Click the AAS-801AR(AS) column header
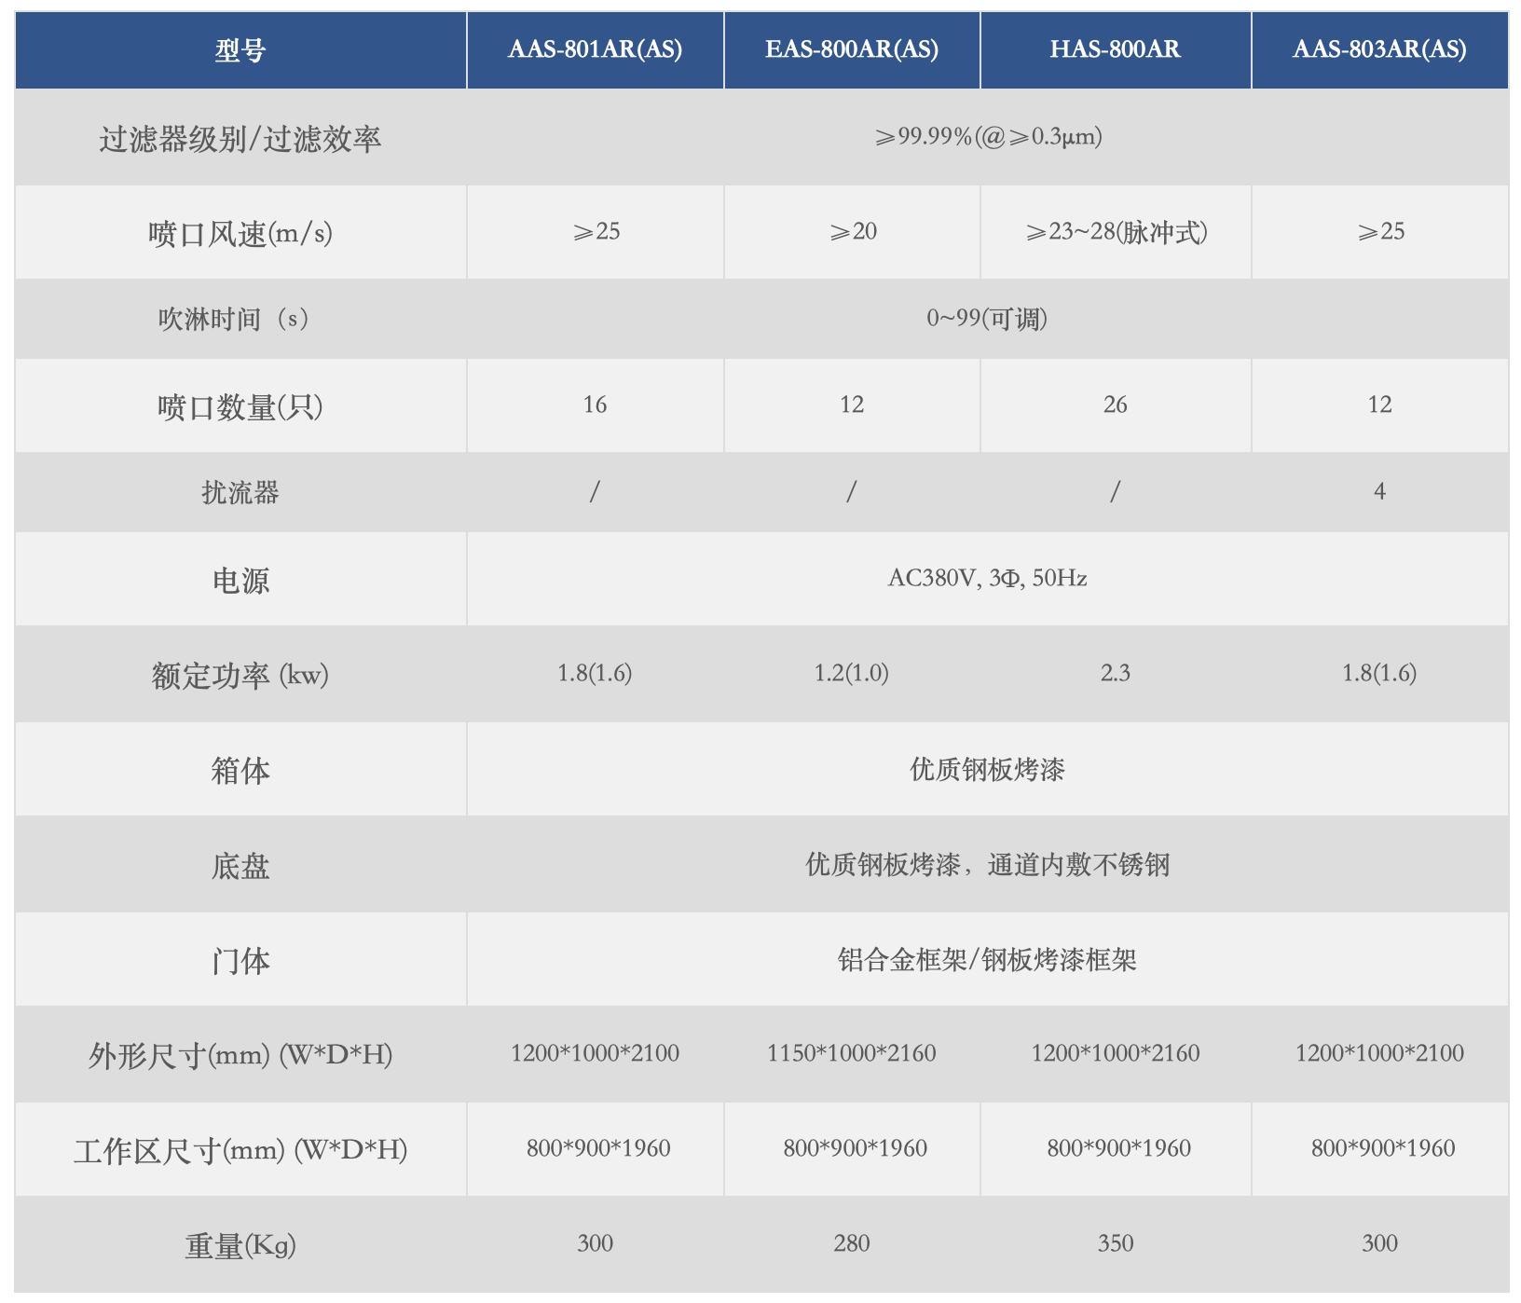 596,50
